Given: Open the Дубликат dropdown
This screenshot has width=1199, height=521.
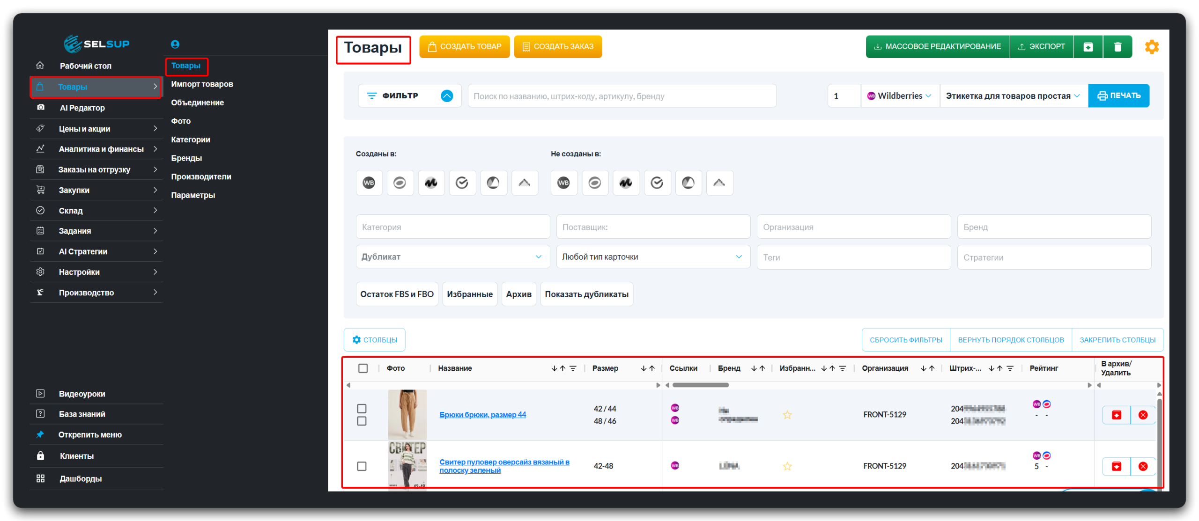Looking at the screenshot, I should pos(452,257).
